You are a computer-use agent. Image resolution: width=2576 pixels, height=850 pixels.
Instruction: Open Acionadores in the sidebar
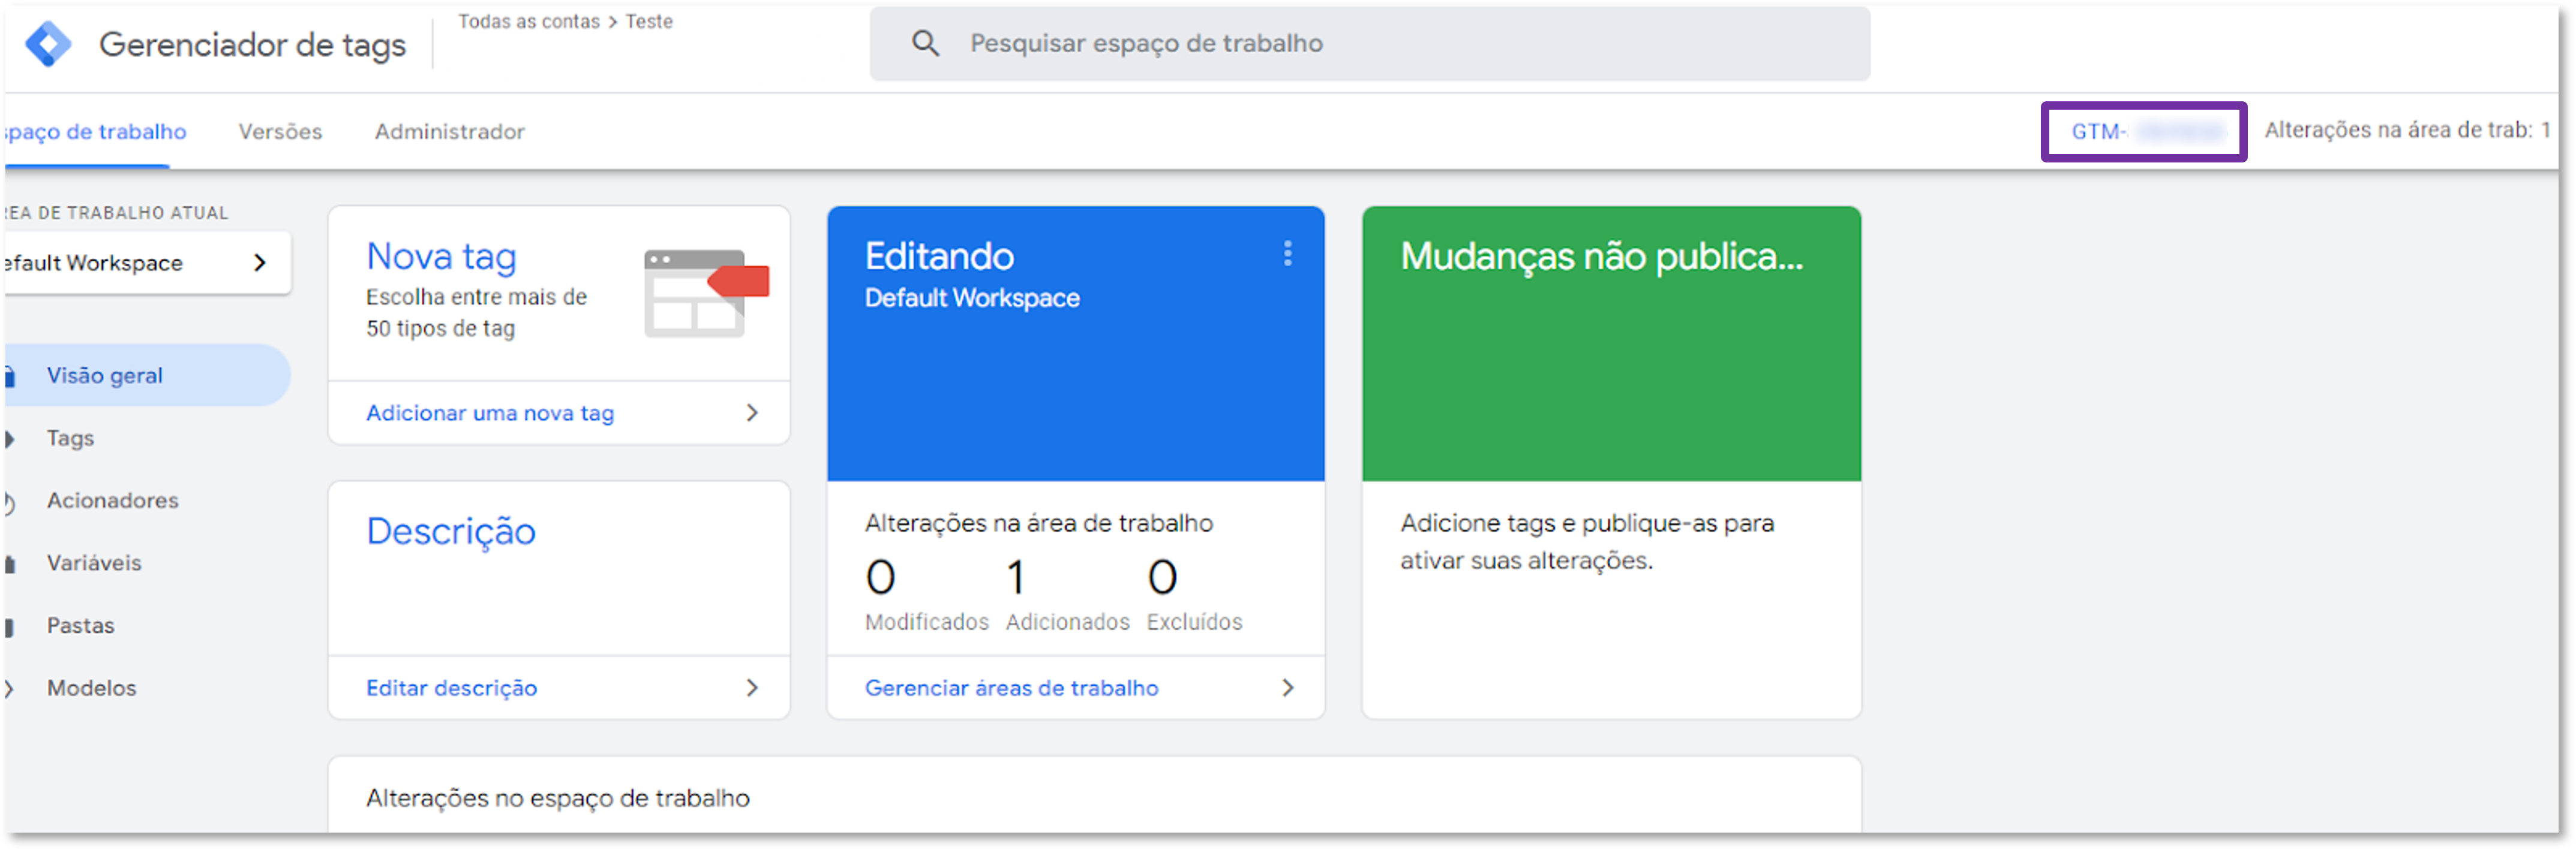tap(112, 501)
